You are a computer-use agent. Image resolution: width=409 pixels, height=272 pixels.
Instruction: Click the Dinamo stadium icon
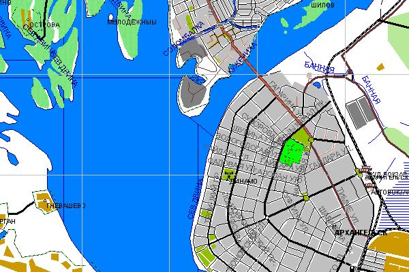pyautogui.click(x=228, y=174)
